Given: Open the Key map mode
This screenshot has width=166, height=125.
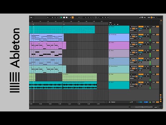Looking at the screenshot, I should pos(145,17).
